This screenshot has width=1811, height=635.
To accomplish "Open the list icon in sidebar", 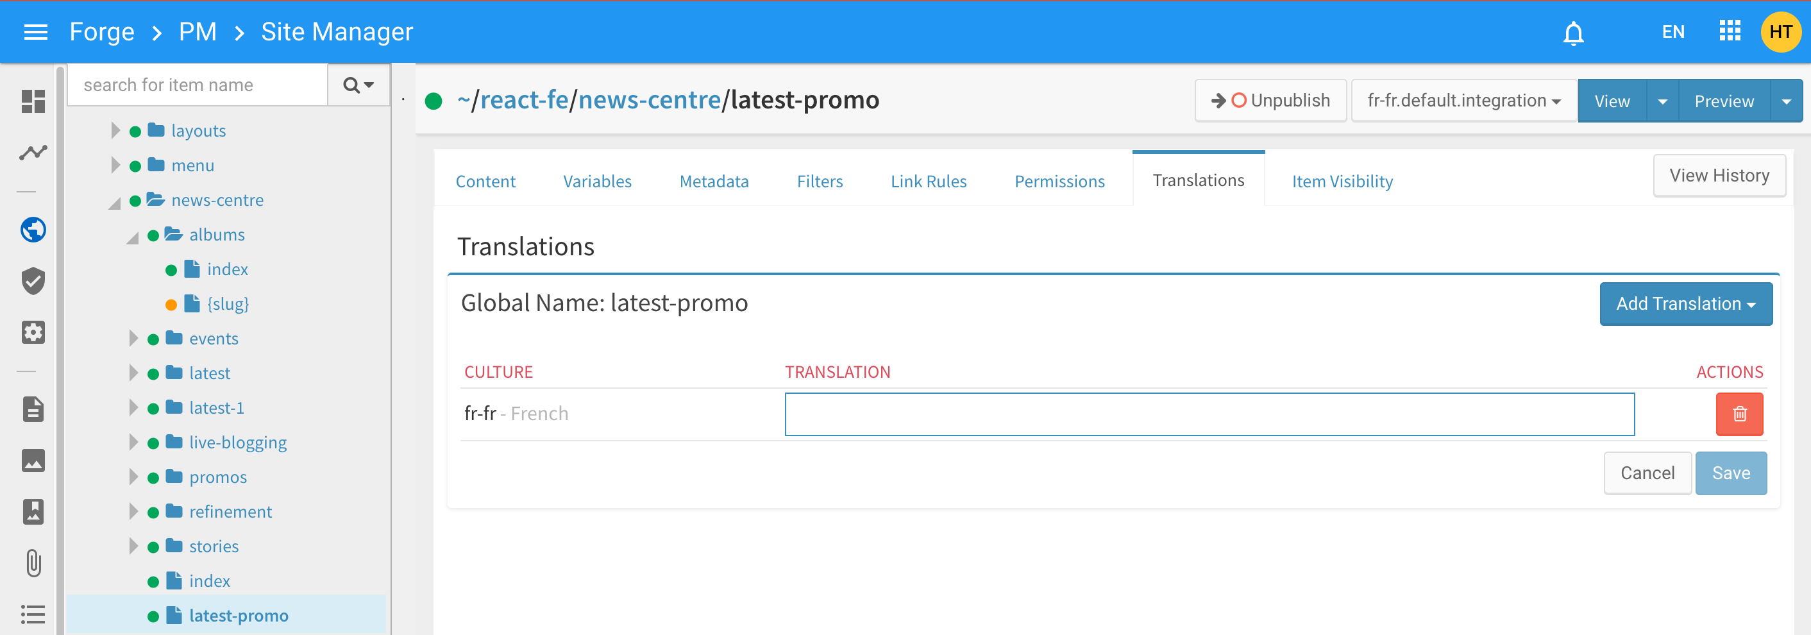I will pyautogui.click(x=33, y=614).
